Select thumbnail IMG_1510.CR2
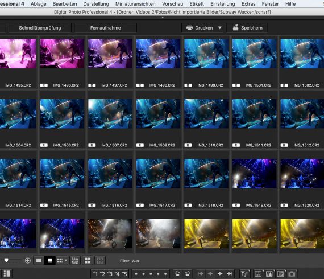Viewport: 324px width, 279px height. pos(206,113)
